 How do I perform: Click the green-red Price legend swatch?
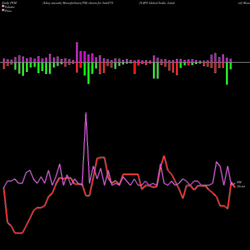tap(3, 10)
